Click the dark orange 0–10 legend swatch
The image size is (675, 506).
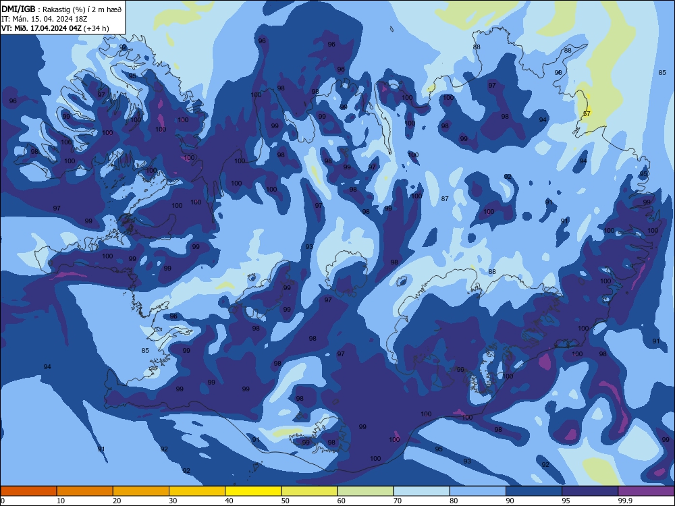(x=28, y=491)
